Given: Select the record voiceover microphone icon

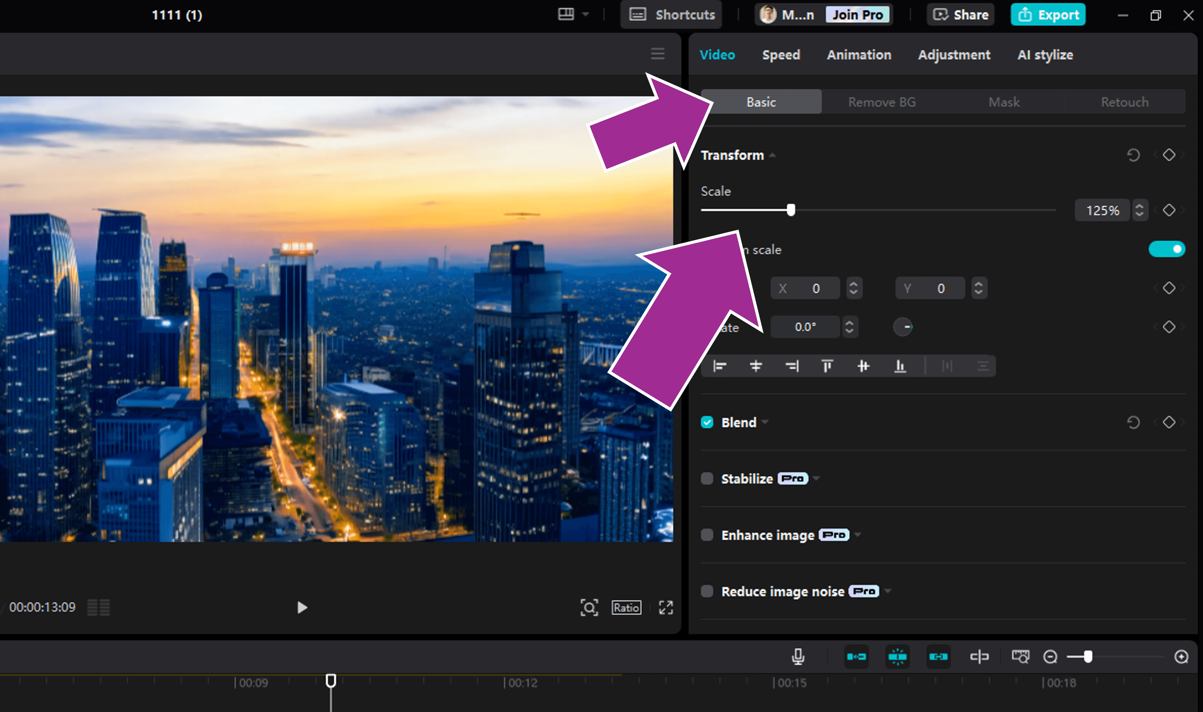Looking at the screenshot, I should click(798, 656).
